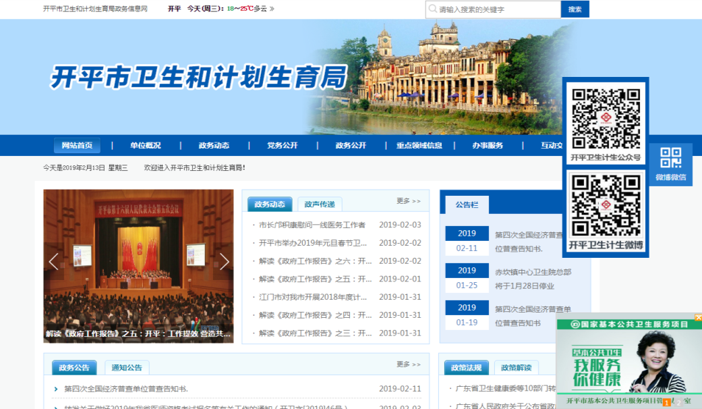
Task: Close the floating health service ad
Action: click(698, 317)
